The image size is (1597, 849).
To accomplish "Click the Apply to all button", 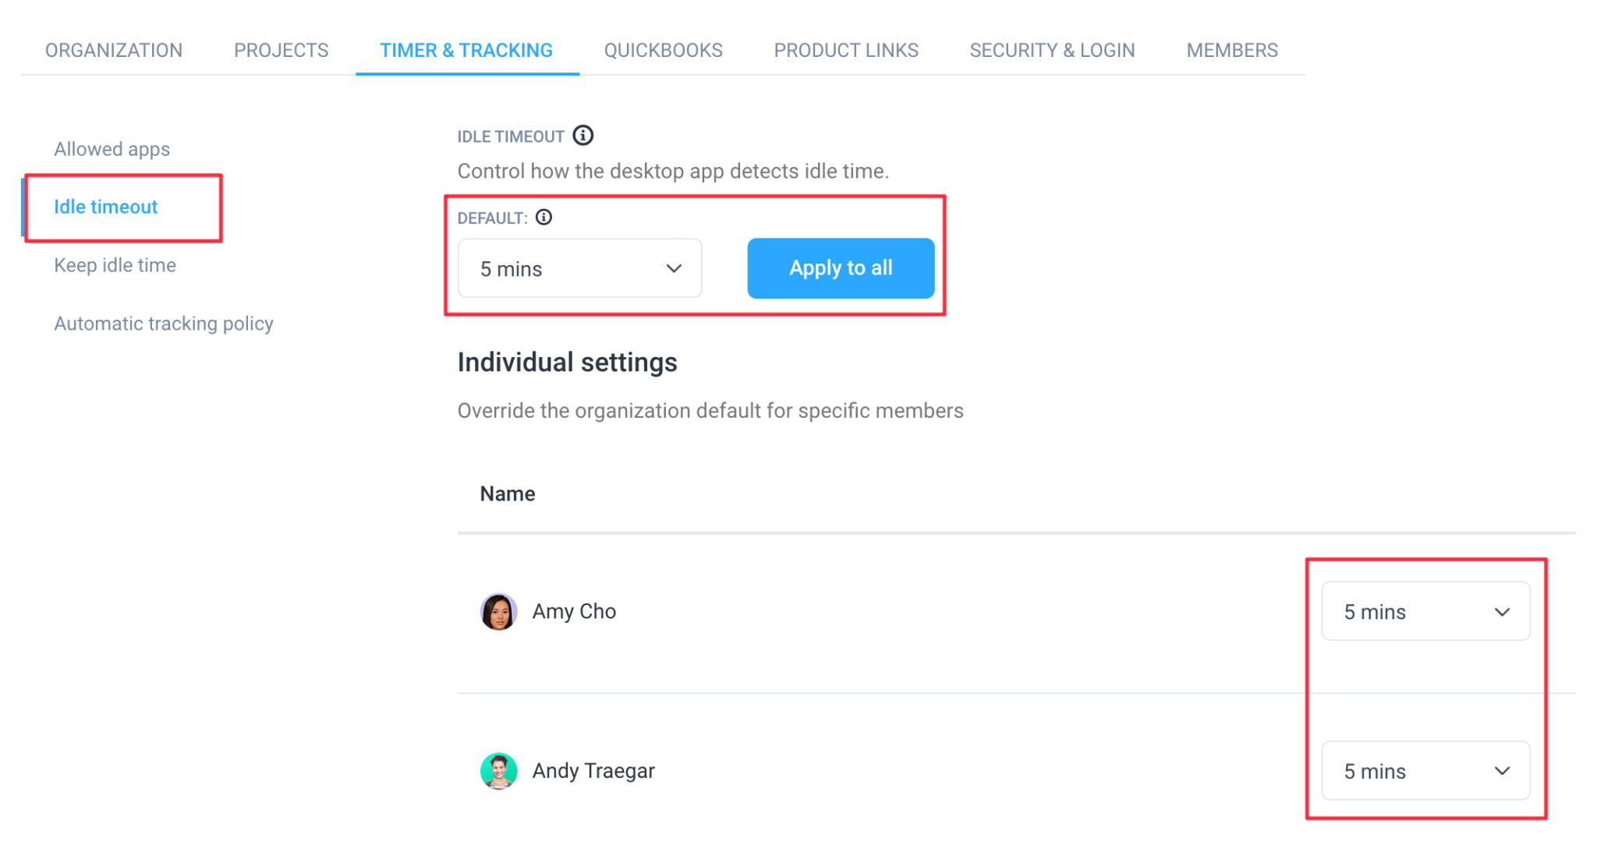I will [x=841, y=268].
